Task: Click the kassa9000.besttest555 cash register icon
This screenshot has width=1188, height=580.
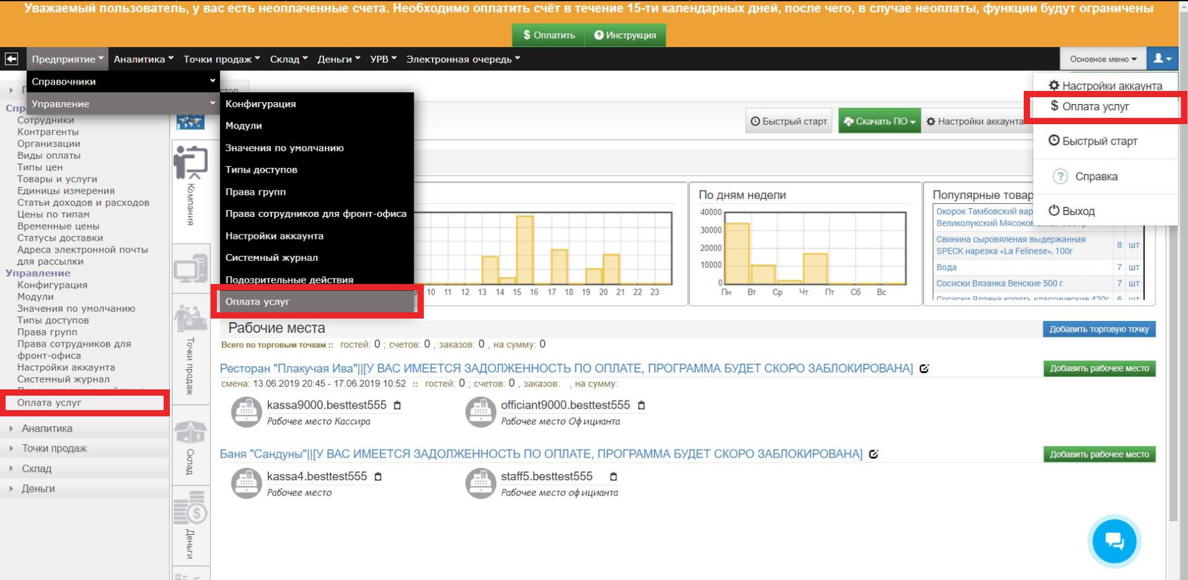Action: click(246, 412)
